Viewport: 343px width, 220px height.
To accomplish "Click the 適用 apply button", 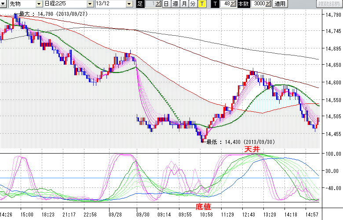I will tap(280, 4).
